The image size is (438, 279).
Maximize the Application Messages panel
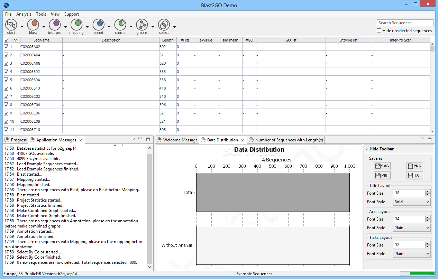[x=148, y=139]
